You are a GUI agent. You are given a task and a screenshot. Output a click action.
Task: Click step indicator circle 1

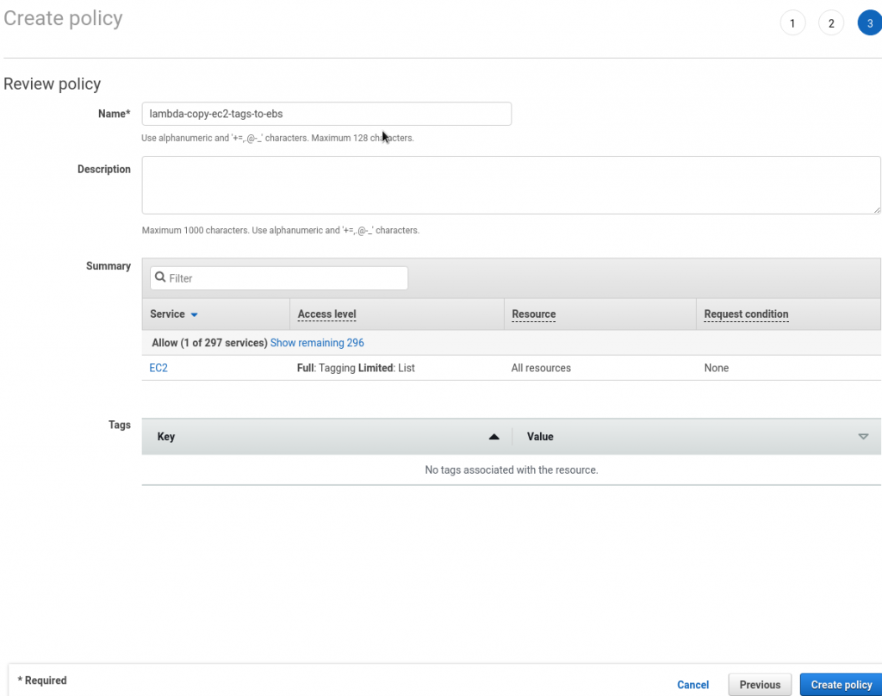[x=792, y=22]
